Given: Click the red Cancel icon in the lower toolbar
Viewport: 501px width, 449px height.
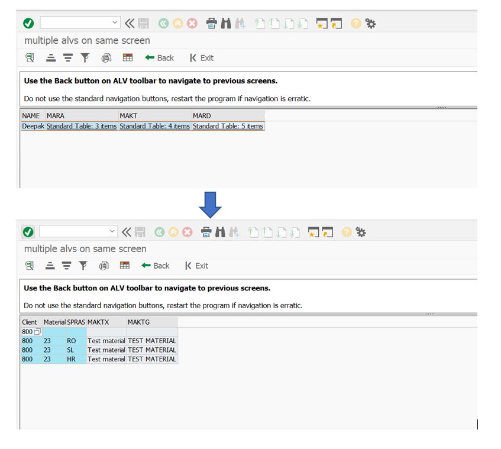Looking at the screenshot, I should [188, 231].
